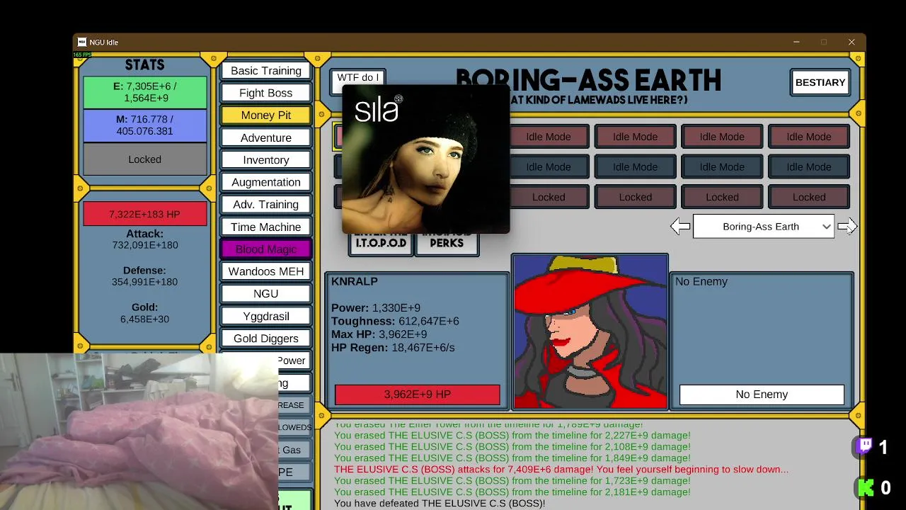The height and width of the screenshot is (510, 906).
Task: Click the Max HP: 3,962E+9 stat
Action: [379, 334]
